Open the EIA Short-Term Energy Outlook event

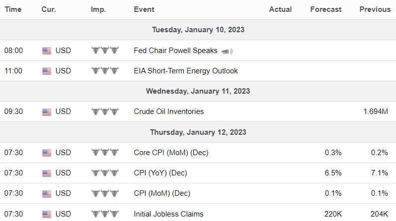pos(186,71)
